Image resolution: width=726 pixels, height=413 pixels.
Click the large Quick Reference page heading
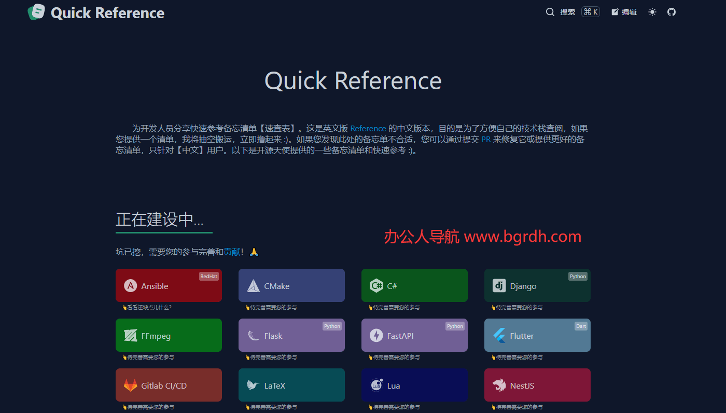click(353, 81)
